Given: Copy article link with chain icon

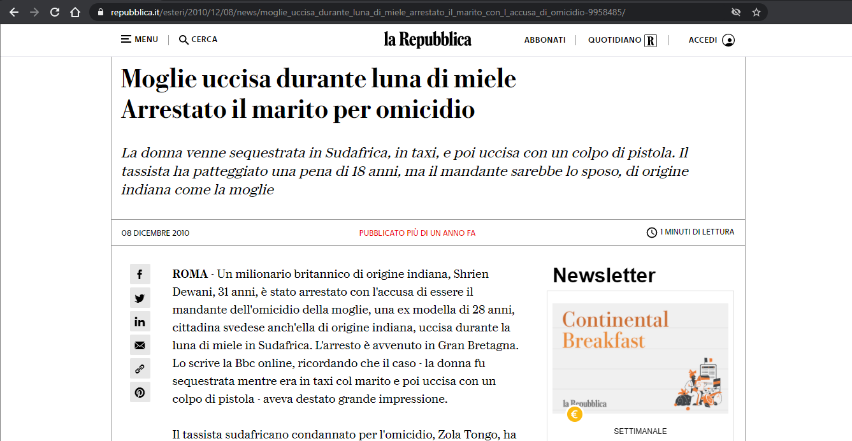Looking at the screenshot, I should [140, 368].
